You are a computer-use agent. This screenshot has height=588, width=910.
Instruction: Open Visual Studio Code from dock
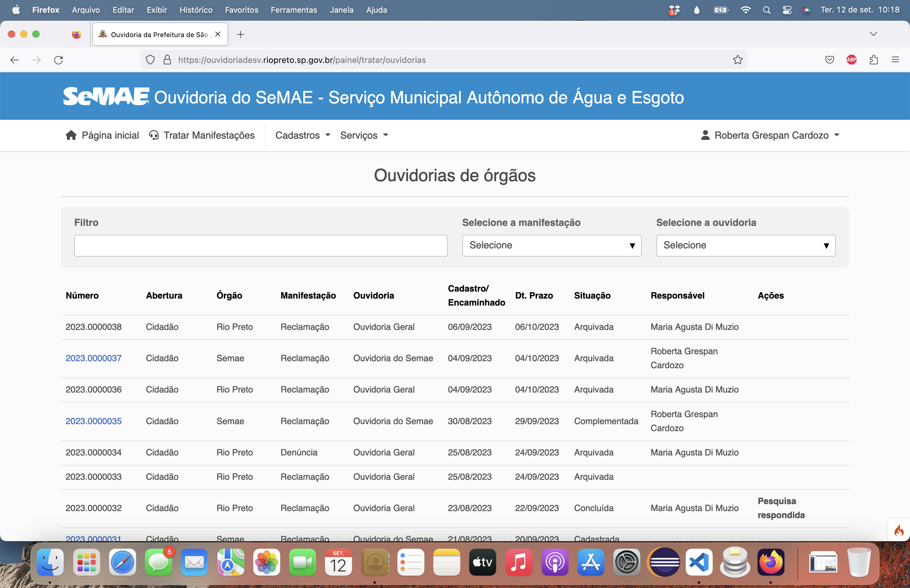[699, 562]
